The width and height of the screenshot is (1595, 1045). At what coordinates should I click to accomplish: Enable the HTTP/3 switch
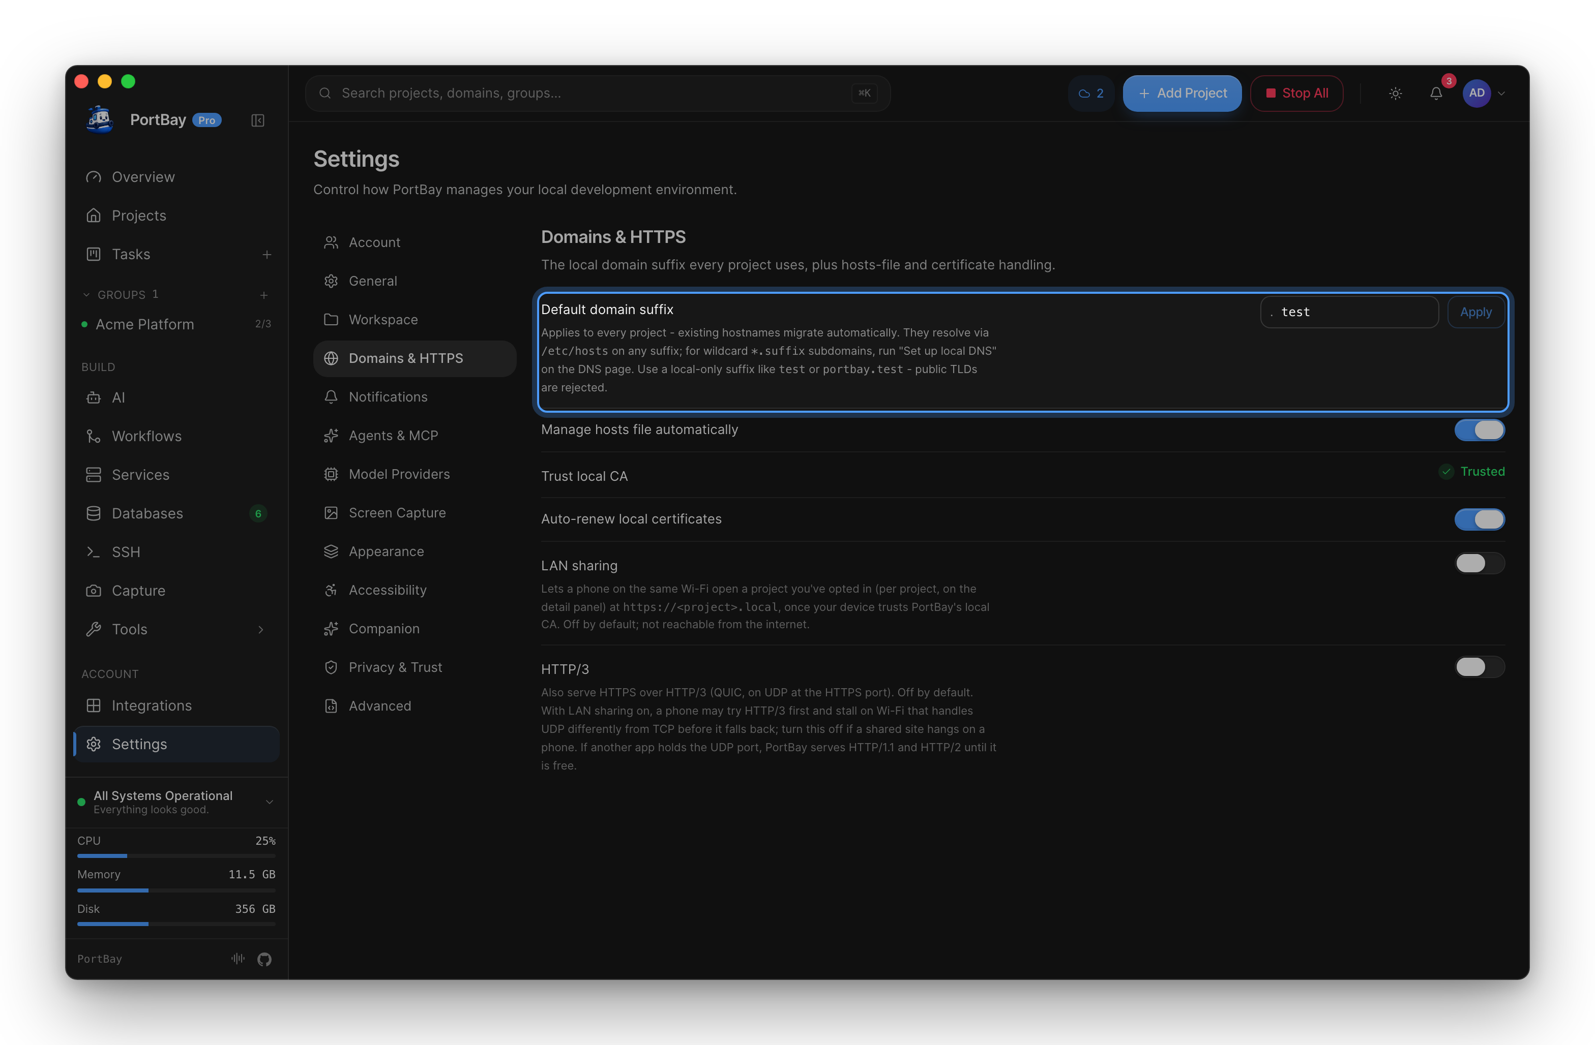coord(1479,667)
